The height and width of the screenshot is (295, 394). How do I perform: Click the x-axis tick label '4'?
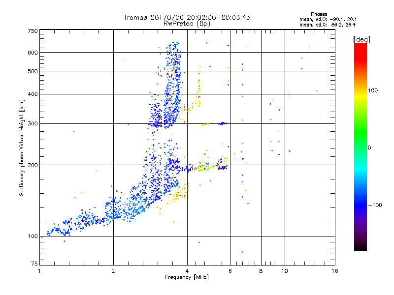coord(187,271)
